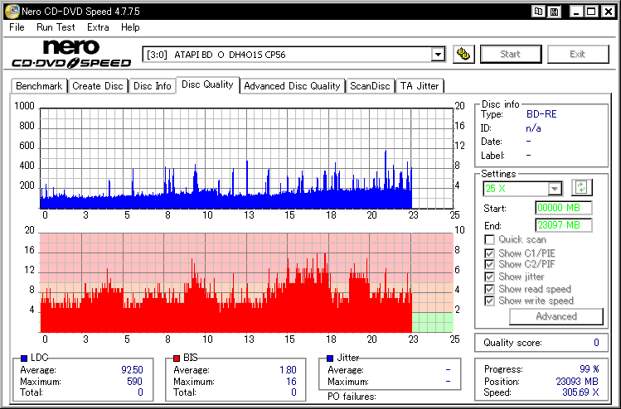Image resolution: width=621 pixels, height=409 pixels.
Task: Switch to the ScanDisc tab
Action: pos(370,86)
